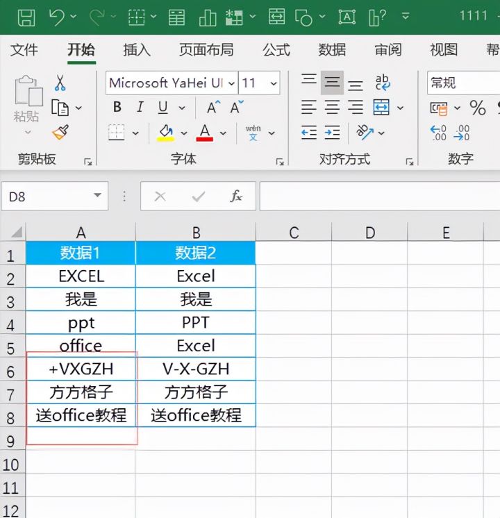Screen dimensions: 500x518
Task: Select the Format Painter brush
Action: click(60, 132)
